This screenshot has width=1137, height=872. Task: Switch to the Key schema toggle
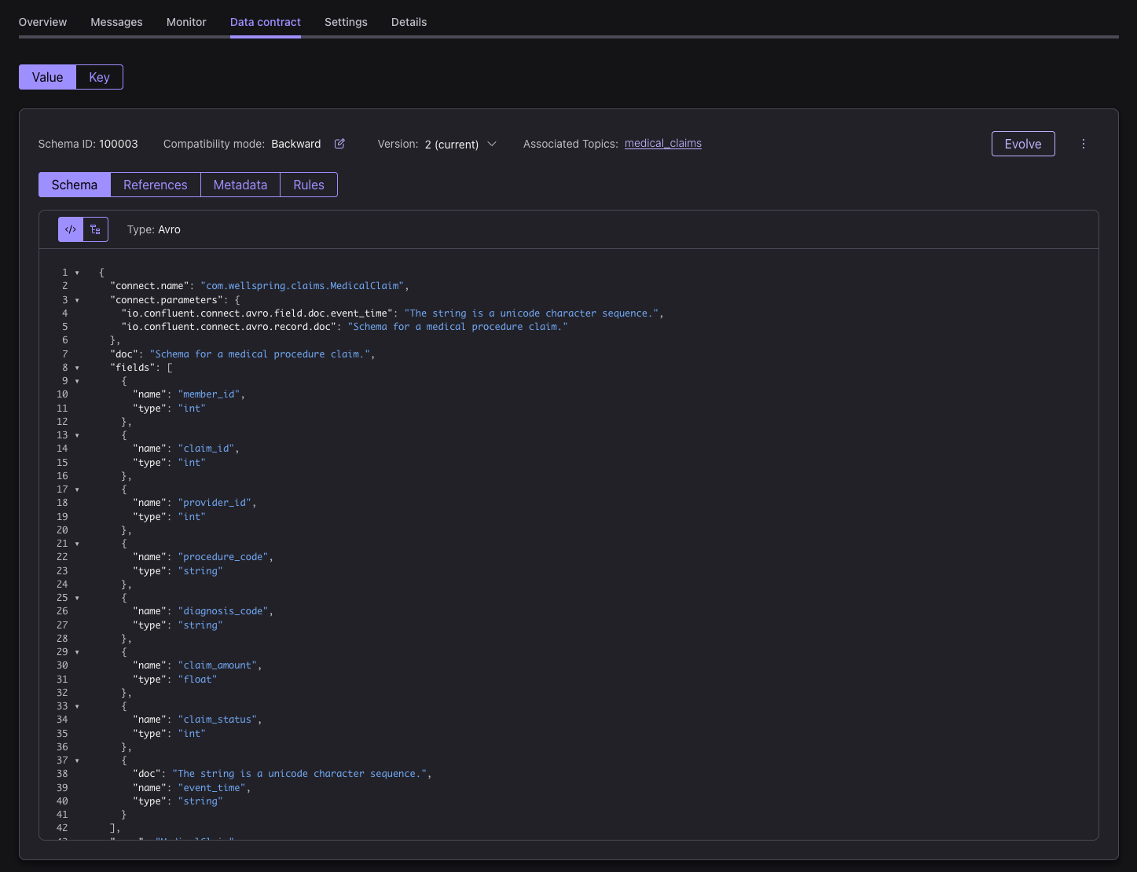[99, 77]
